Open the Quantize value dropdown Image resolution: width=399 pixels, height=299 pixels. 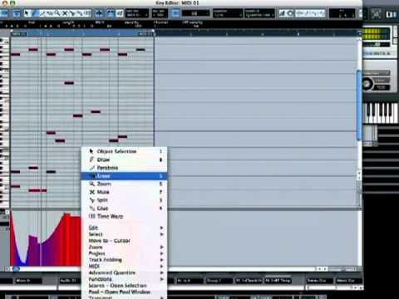[228, 13]
